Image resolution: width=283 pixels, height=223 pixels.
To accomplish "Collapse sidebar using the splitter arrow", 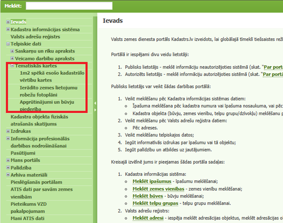I will (95, 103).
